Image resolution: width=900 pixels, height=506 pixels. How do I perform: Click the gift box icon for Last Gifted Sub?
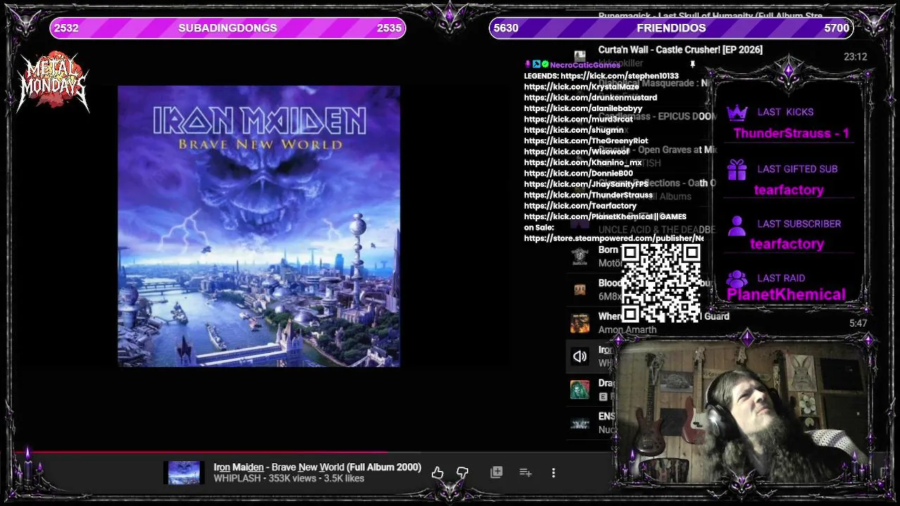point(736,169)
